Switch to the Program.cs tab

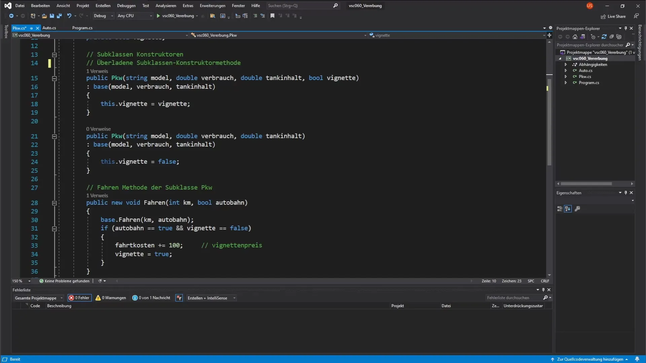82,28
